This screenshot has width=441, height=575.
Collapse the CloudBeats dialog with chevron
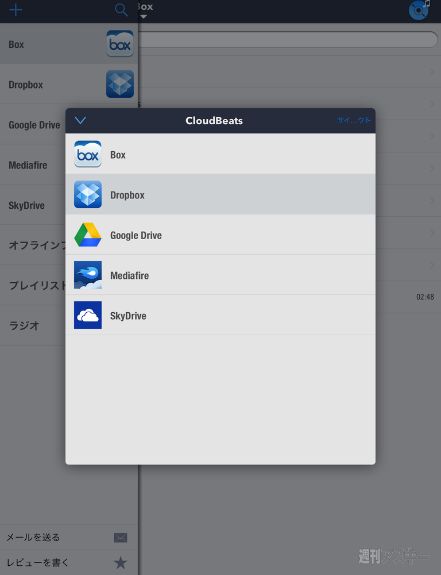tap(80, 120)
